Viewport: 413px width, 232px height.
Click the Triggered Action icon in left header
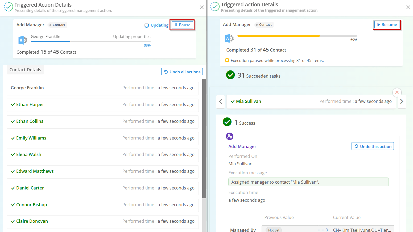coord(8,7)
